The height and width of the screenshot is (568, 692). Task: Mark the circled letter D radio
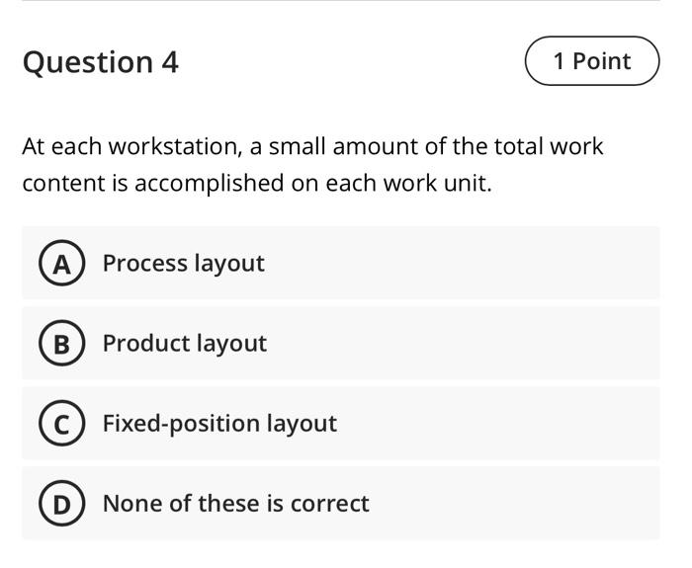coord(61,504)
